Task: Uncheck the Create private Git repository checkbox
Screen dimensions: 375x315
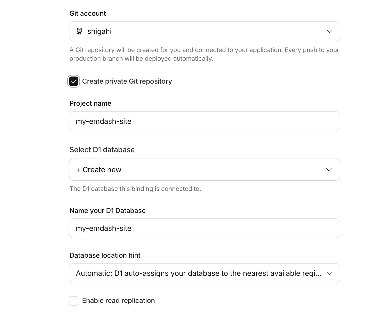Action: (x=74, y=81)
